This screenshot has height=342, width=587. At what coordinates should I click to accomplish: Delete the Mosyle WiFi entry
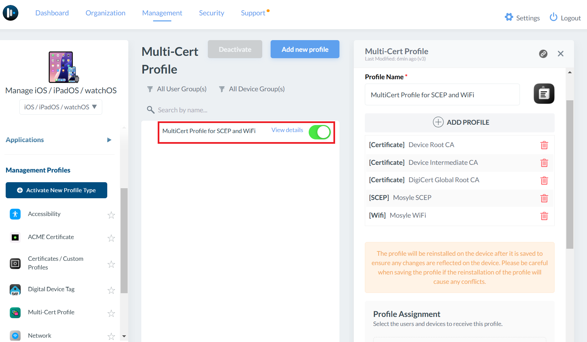[544, 216]
